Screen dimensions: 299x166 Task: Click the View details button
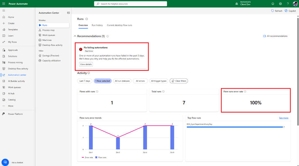(x=86, y=64)
